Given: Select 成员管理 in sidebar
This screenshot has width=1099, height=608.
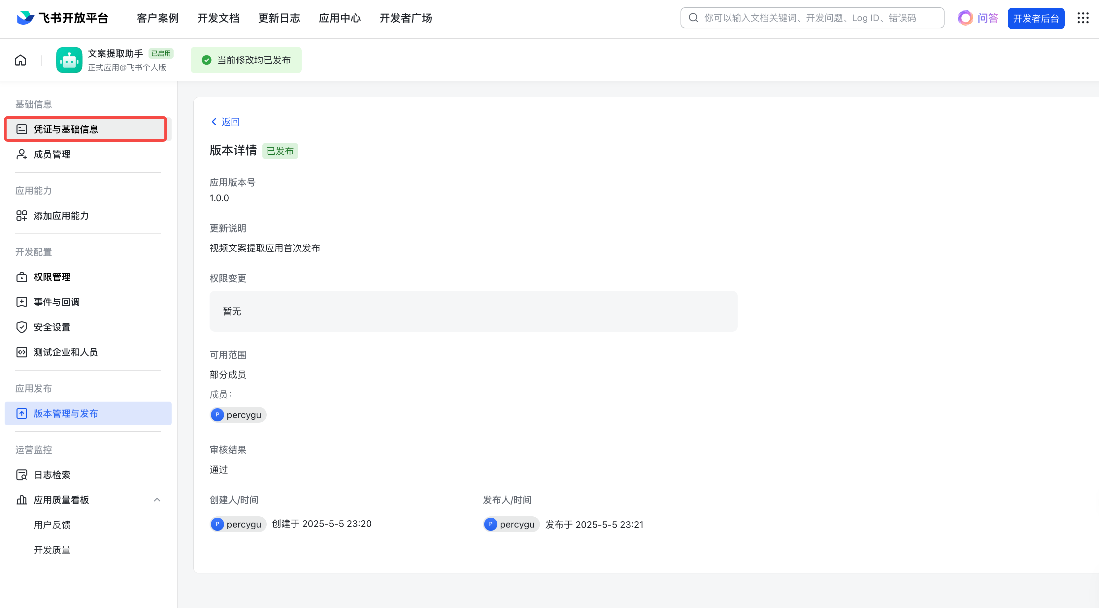Looking at the screenshot, I should [x=88, y=154].
